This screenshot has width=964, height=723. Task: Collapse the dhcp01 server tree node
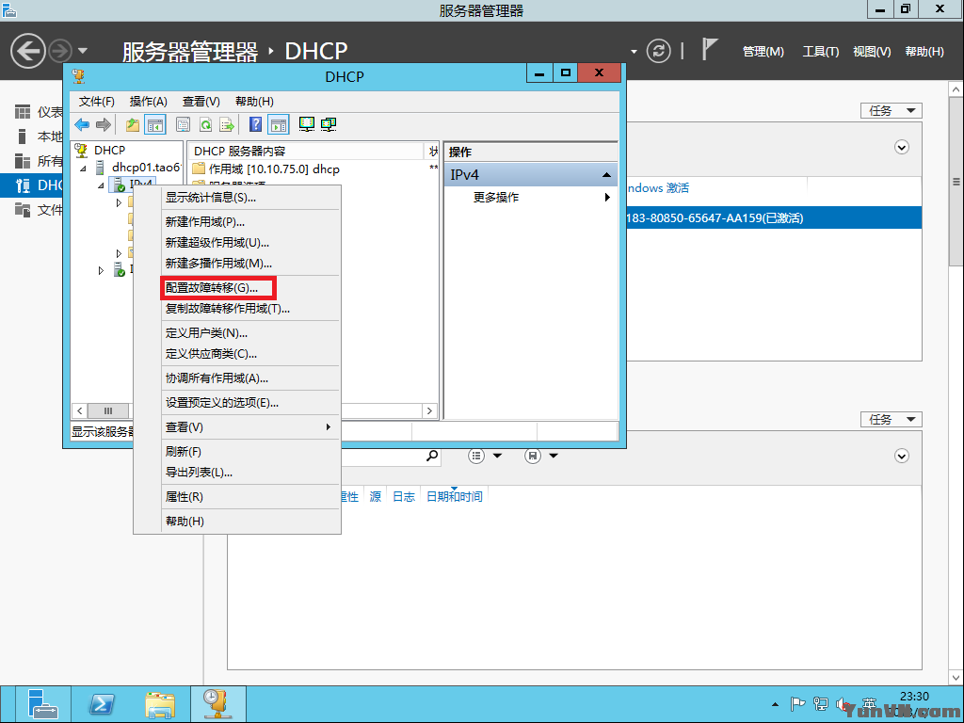tap(83, 168)
